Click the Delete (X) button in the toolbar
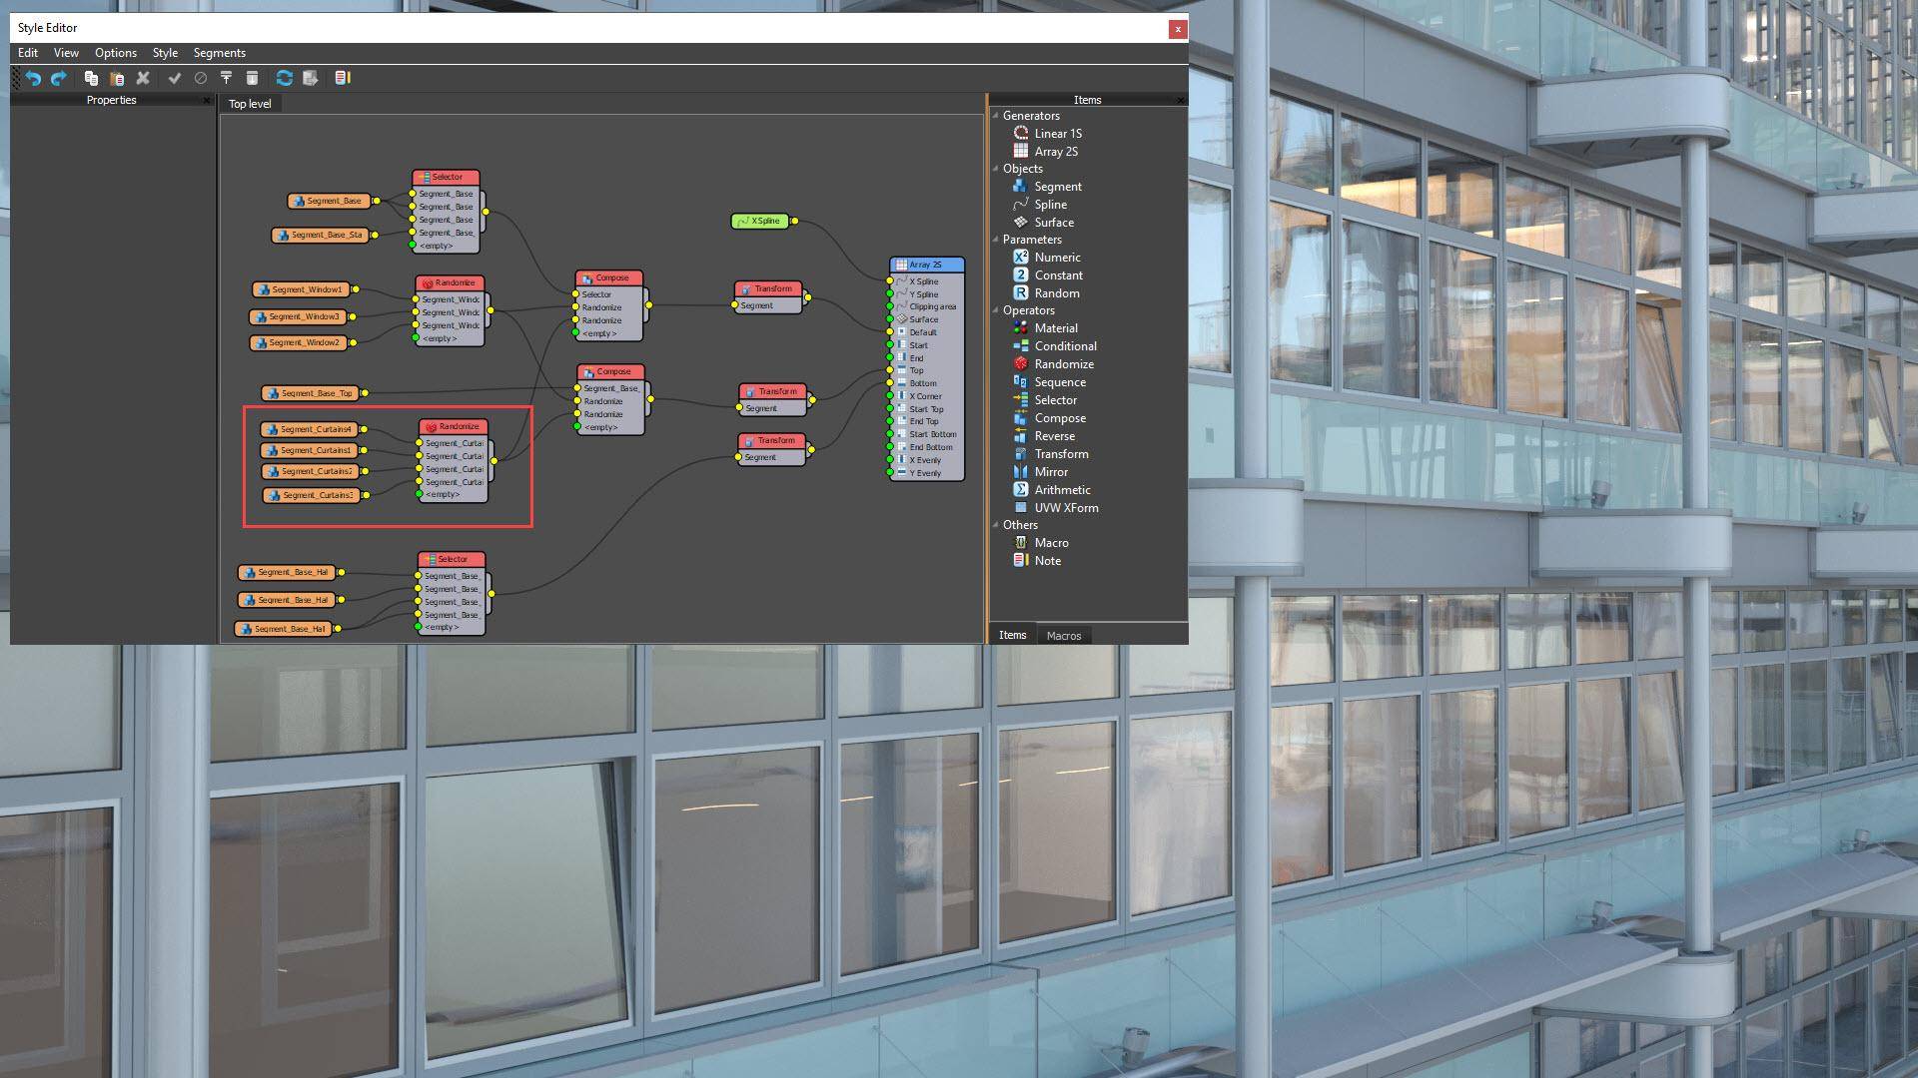The image size is (1918, 1078). tap(143, 78)
